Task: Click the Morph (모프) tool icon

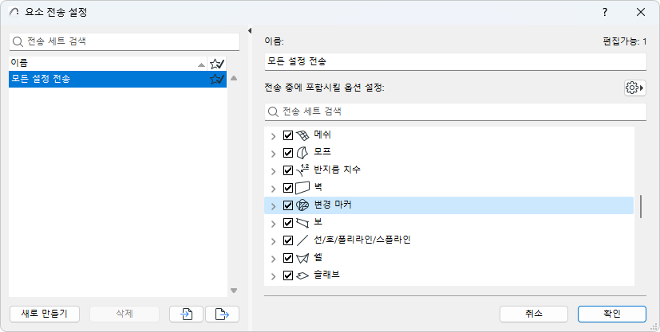Action: pos(302,153)
